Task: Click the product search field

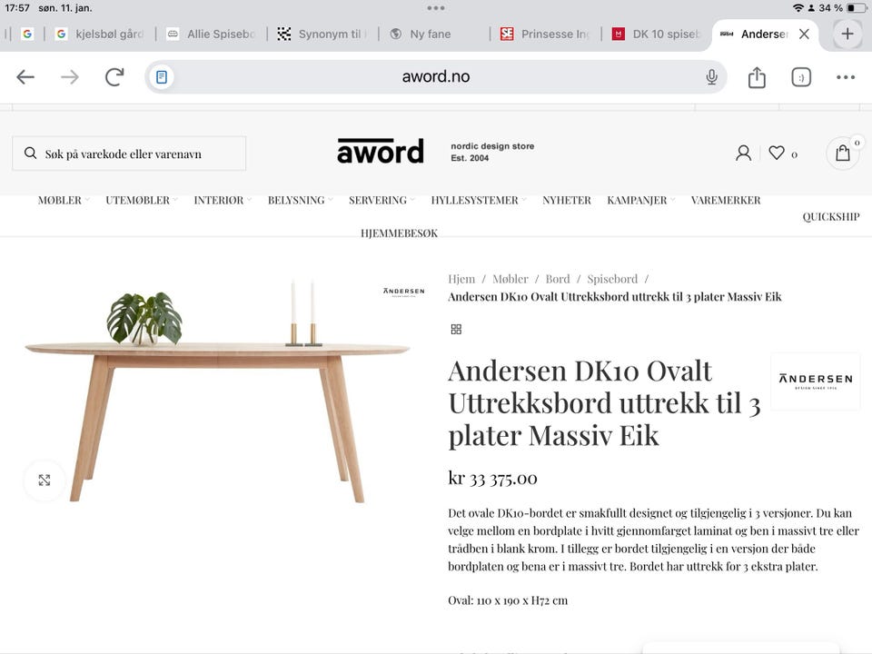Action: click(129, 154)
